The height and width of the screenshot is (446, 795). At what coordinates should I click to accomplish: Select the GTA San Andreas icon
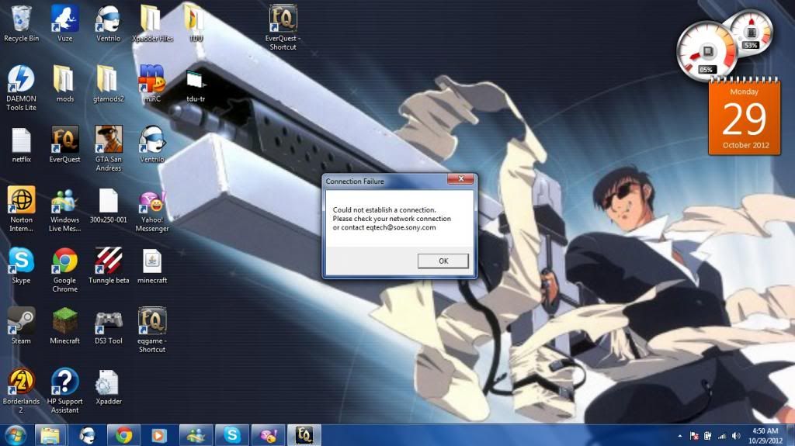pyautogui.click(x=109, y=149)
